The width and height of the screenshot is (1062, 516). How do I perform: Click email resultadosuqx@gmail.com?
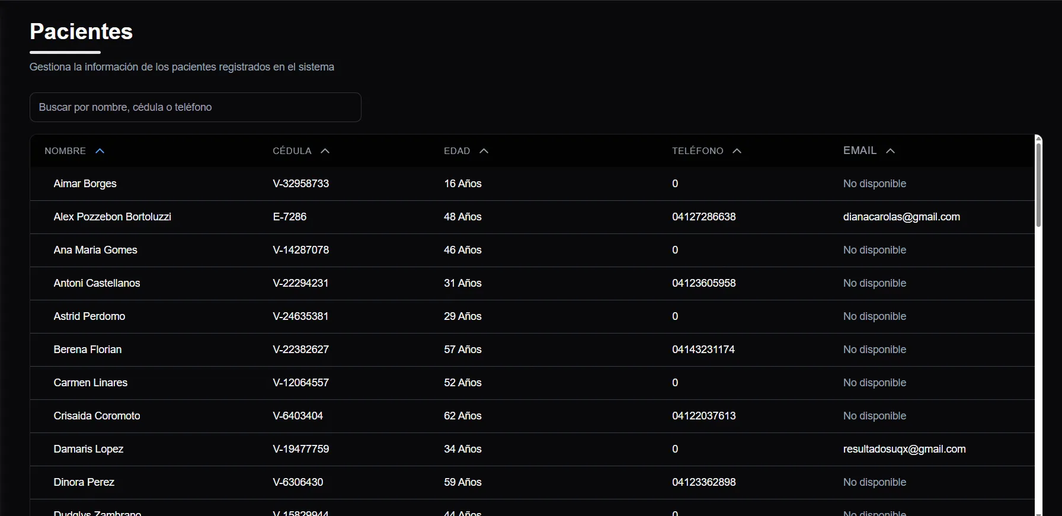pyautogui.click(x=904, y=449)
